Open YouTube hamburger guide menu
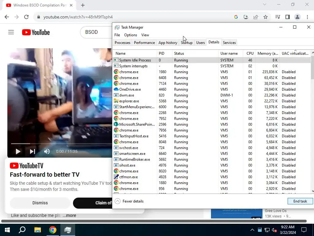Screen dimensions: 314x236 [11, 32]
